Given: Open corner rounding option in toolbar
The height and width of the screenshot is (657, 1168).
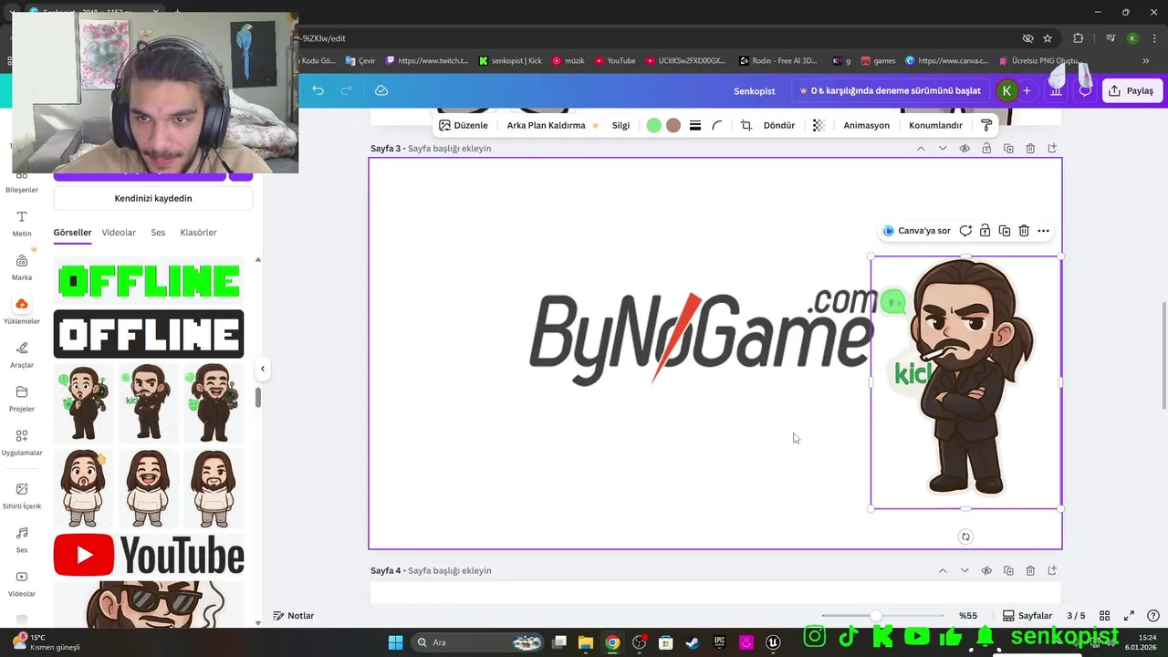Looking at the screenshot, I should (717, 125).
